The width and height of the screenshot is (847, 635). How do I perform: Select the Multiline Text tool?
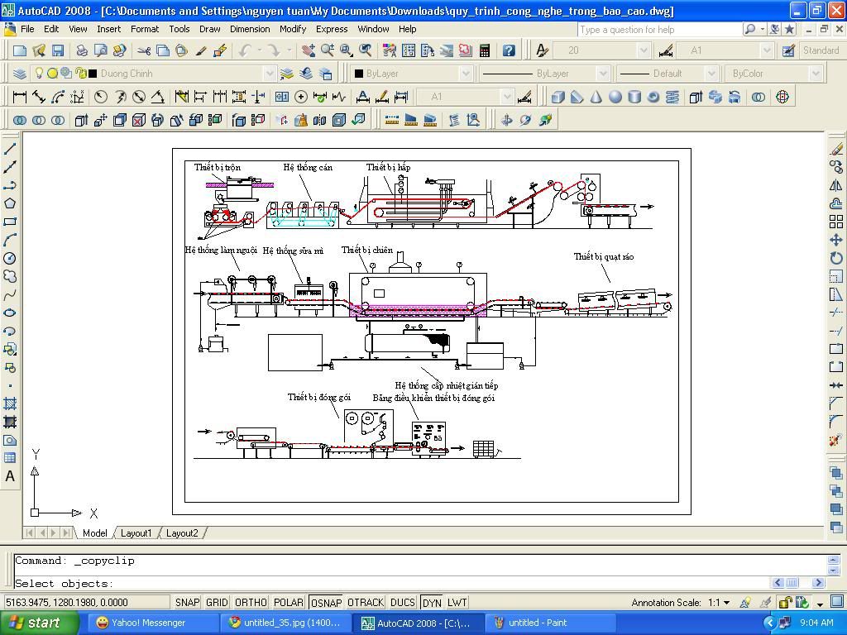pos(10,476)
